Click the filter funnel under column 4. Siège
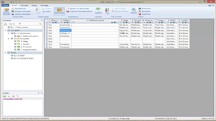The height and width of the screenshot is (121, 216). [x=121, y=23]
